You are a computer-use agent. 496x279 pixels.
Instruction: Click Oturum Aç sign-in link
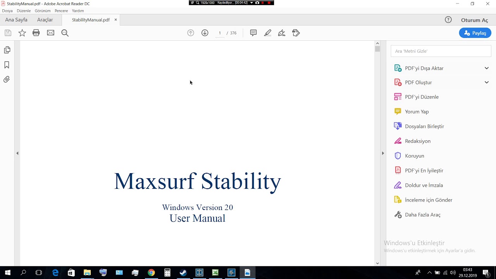click(475, 20)
